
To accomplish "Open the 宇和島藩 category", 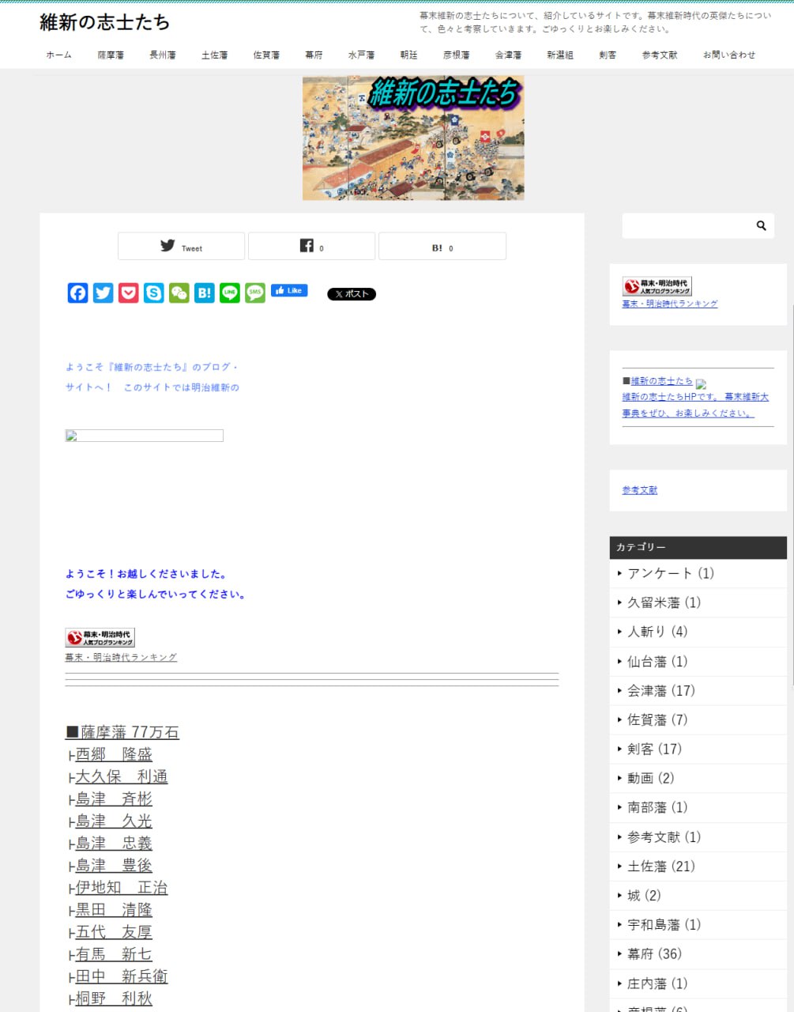I will pyautogui.click(x=664, y=924).
